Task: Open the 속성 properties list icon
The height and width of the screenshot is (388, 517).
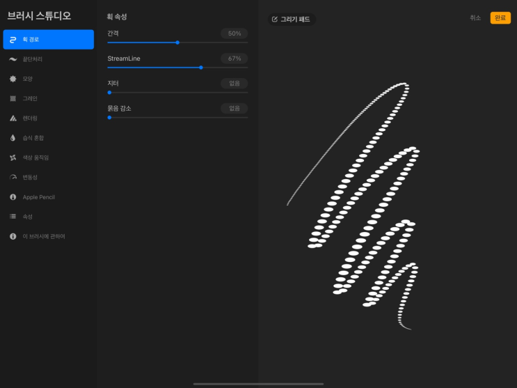Action: (x=13, y=217)
